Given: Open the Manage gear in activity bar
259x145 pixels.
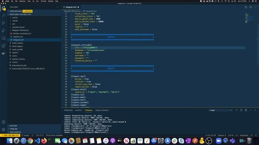Looking at the screenshot, I should (4, 130).
